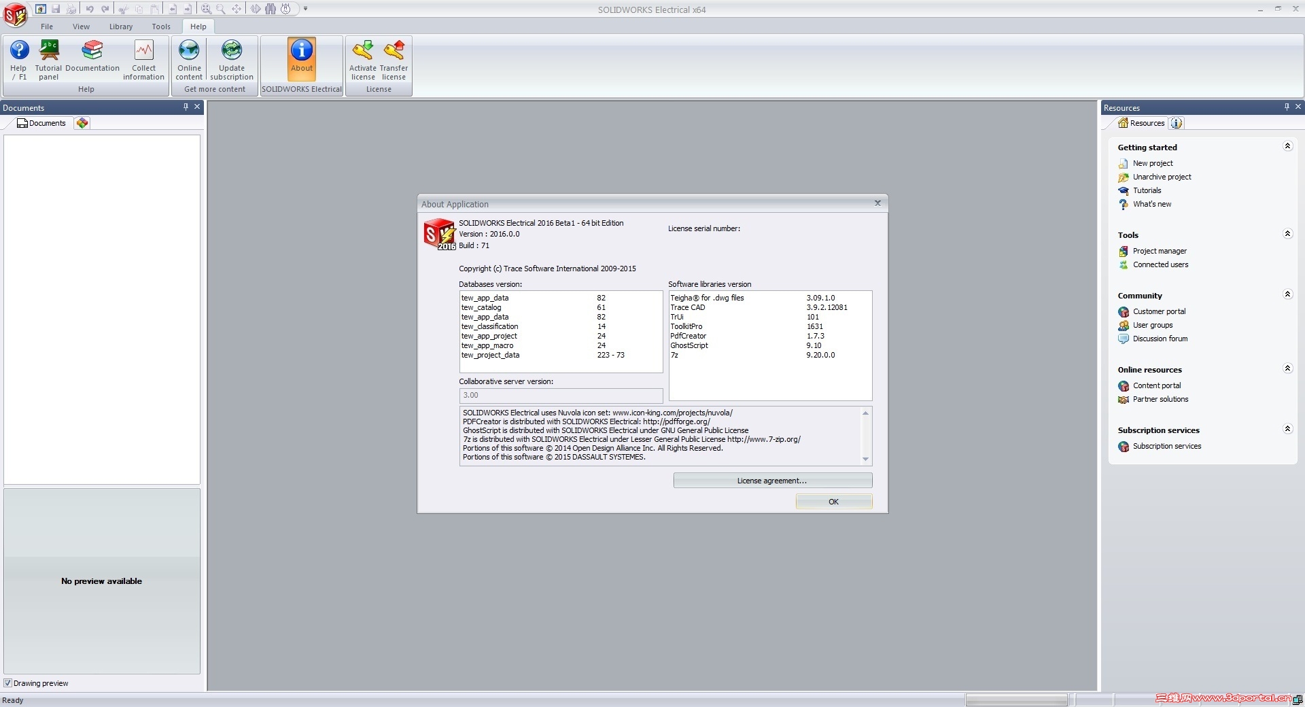Click the About button in the ribbon

[302, 60]
